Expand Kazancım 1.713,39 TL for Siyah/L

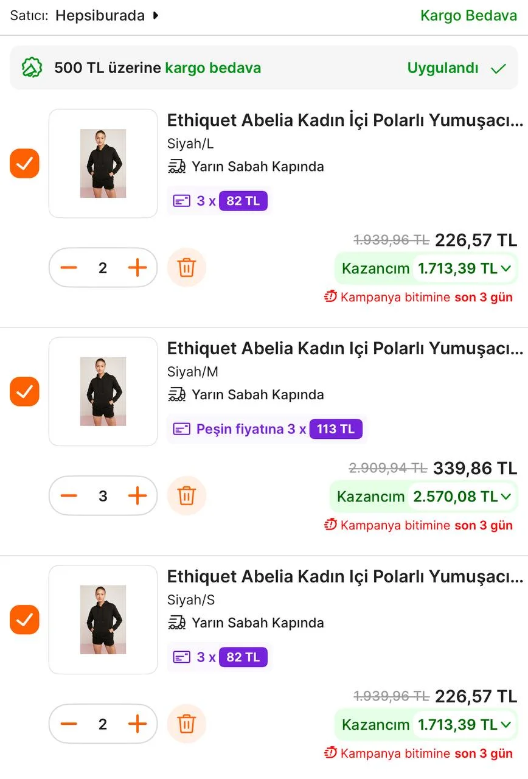426,268
